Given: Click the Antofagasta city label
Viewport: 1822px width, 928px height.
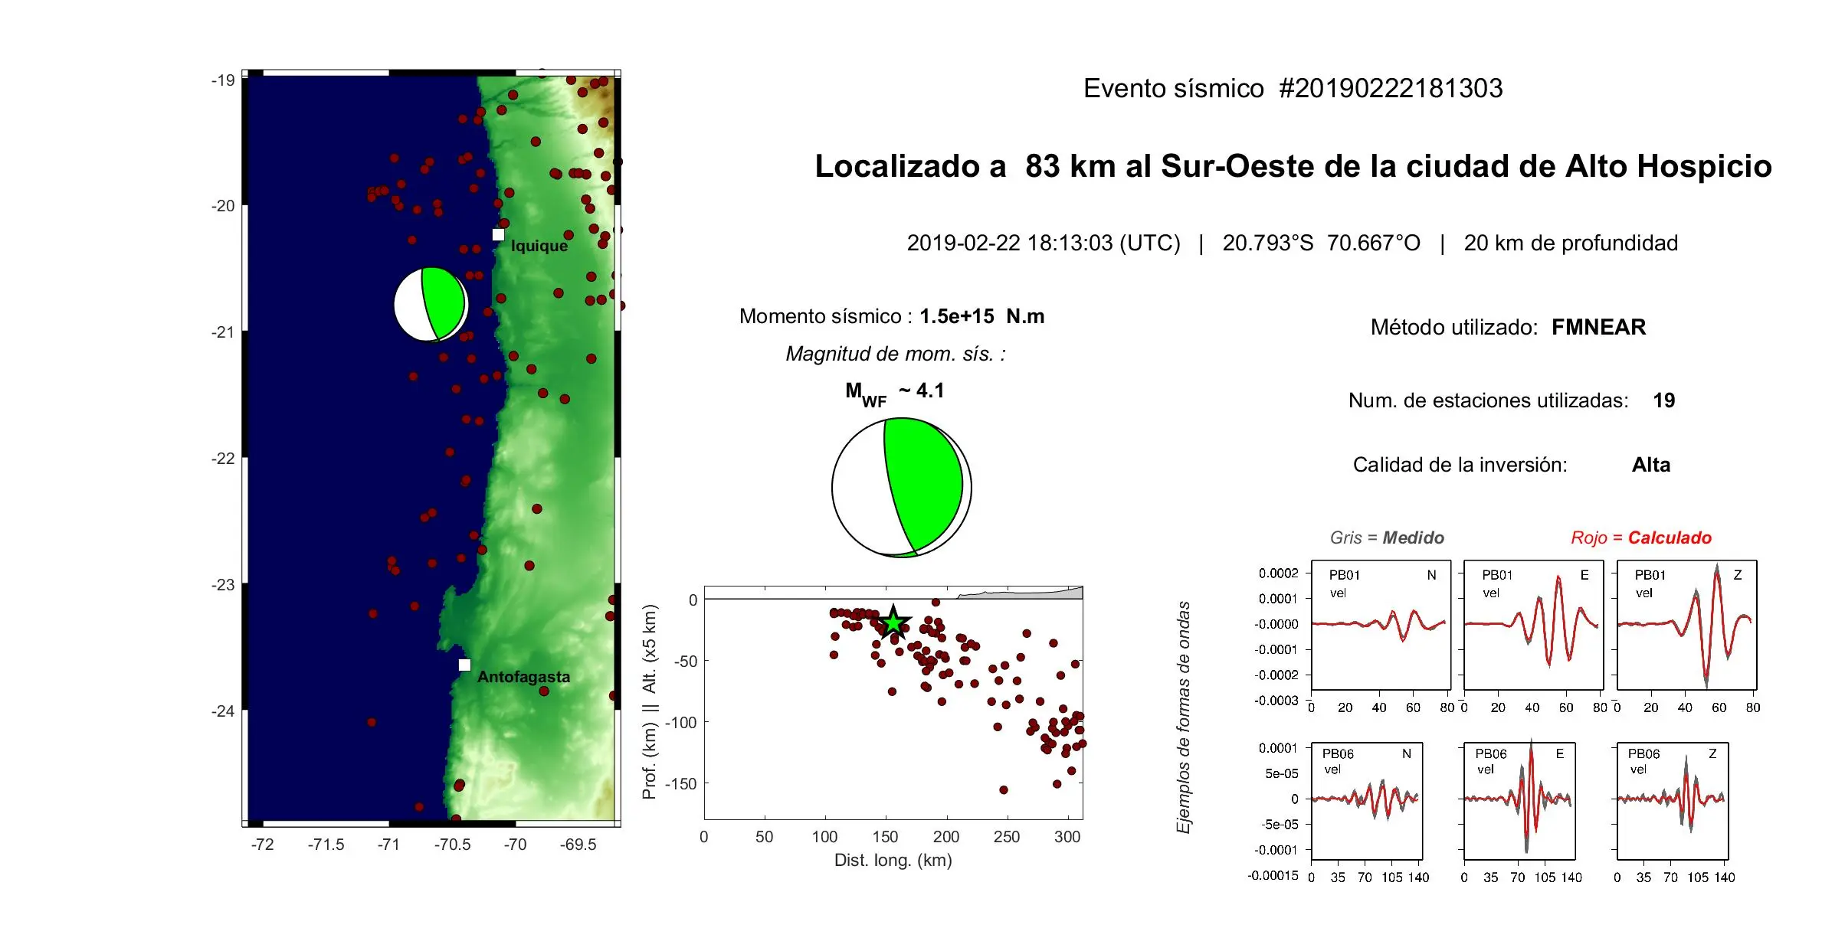Looking at the screenshot, I should pyautogui.click(x=523, y=677).
